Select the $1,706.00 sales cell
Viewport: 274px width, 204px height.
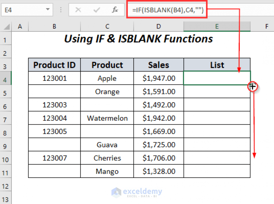[159, 158]
